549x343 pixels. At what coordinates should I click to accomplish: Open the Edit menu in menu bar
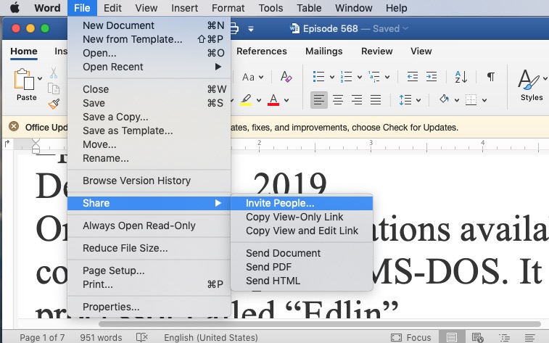click(112, 8)
